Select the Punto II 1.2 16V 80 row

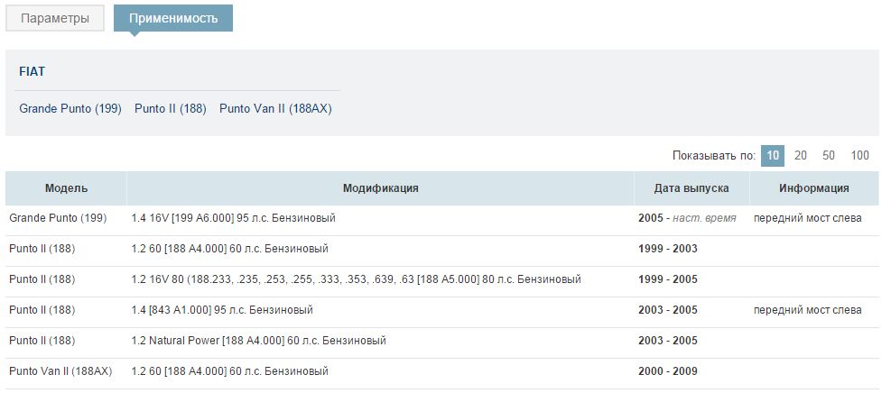(356, 279)
